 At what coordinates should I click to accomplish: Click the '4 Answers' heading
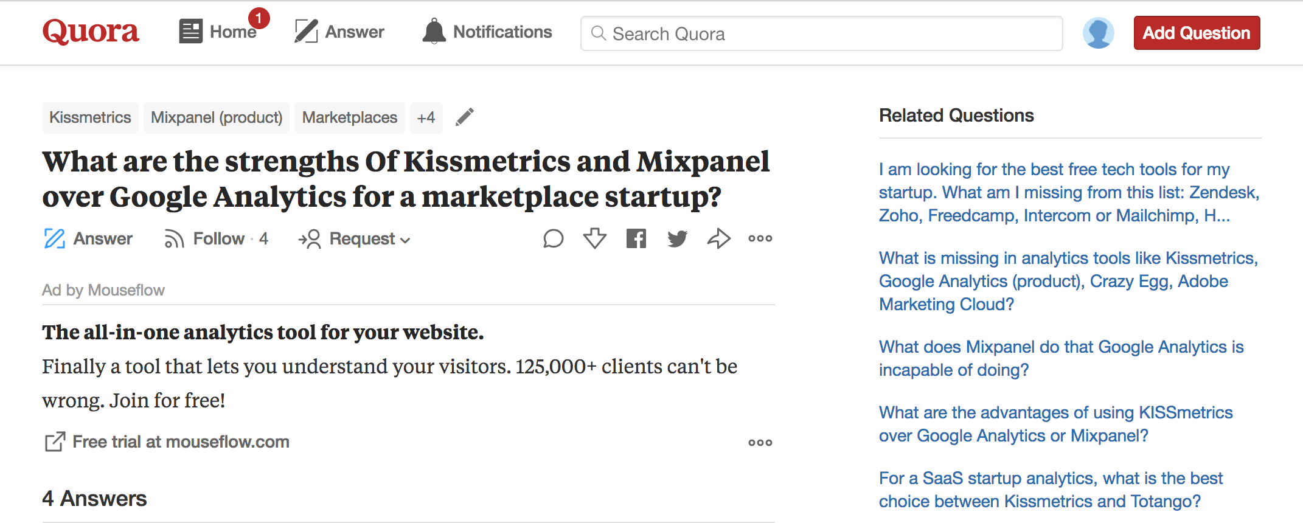94,499
